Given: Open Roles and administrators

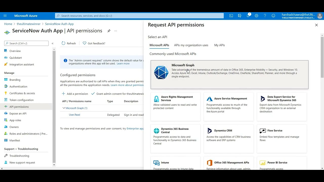Looking at the screenshot, I should [x=28, y=134].
